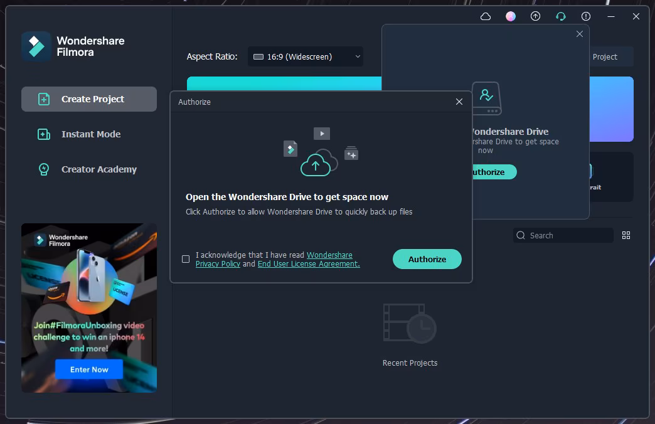The image size is (655, 424).
Task: Open Wondershare Privacy Policy link
Action: 274,260
